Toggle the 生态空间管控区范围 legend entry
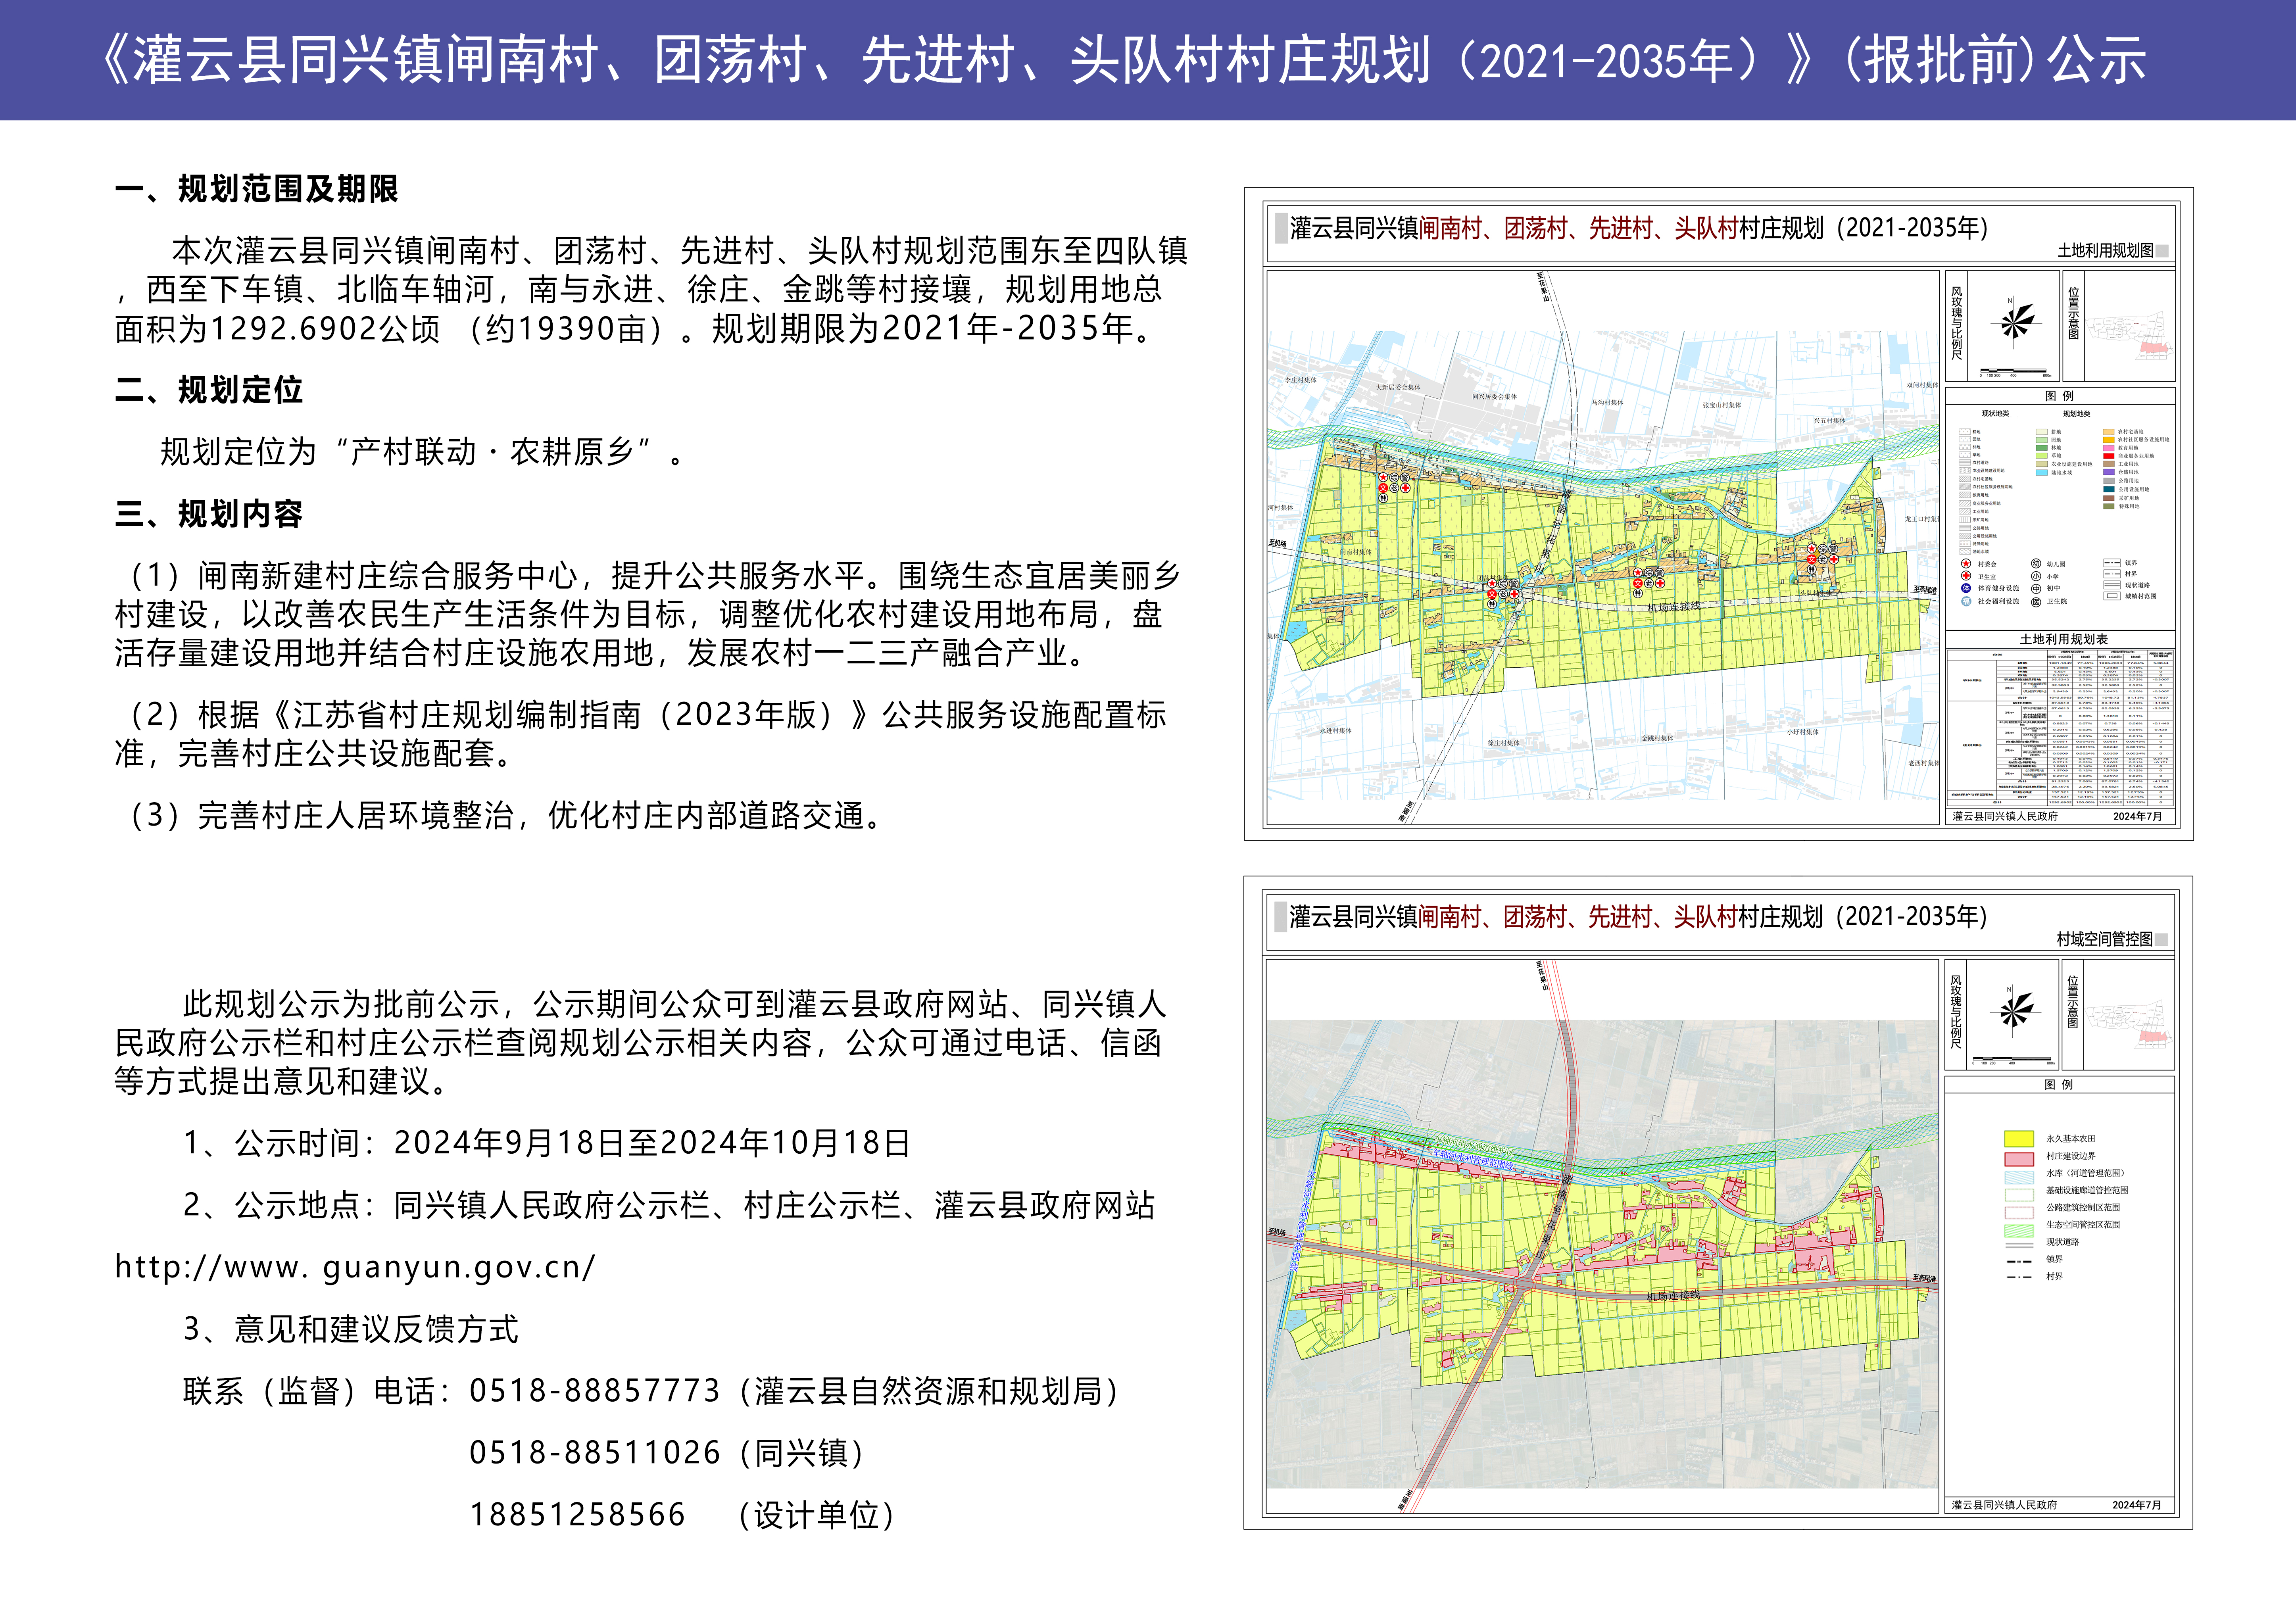2296x1623 pixels. pos(2019,1231)
